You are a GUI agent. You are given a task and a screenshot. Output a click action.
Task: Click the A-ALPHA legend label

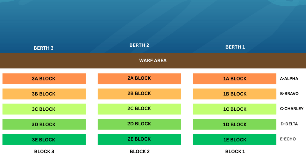289,79
